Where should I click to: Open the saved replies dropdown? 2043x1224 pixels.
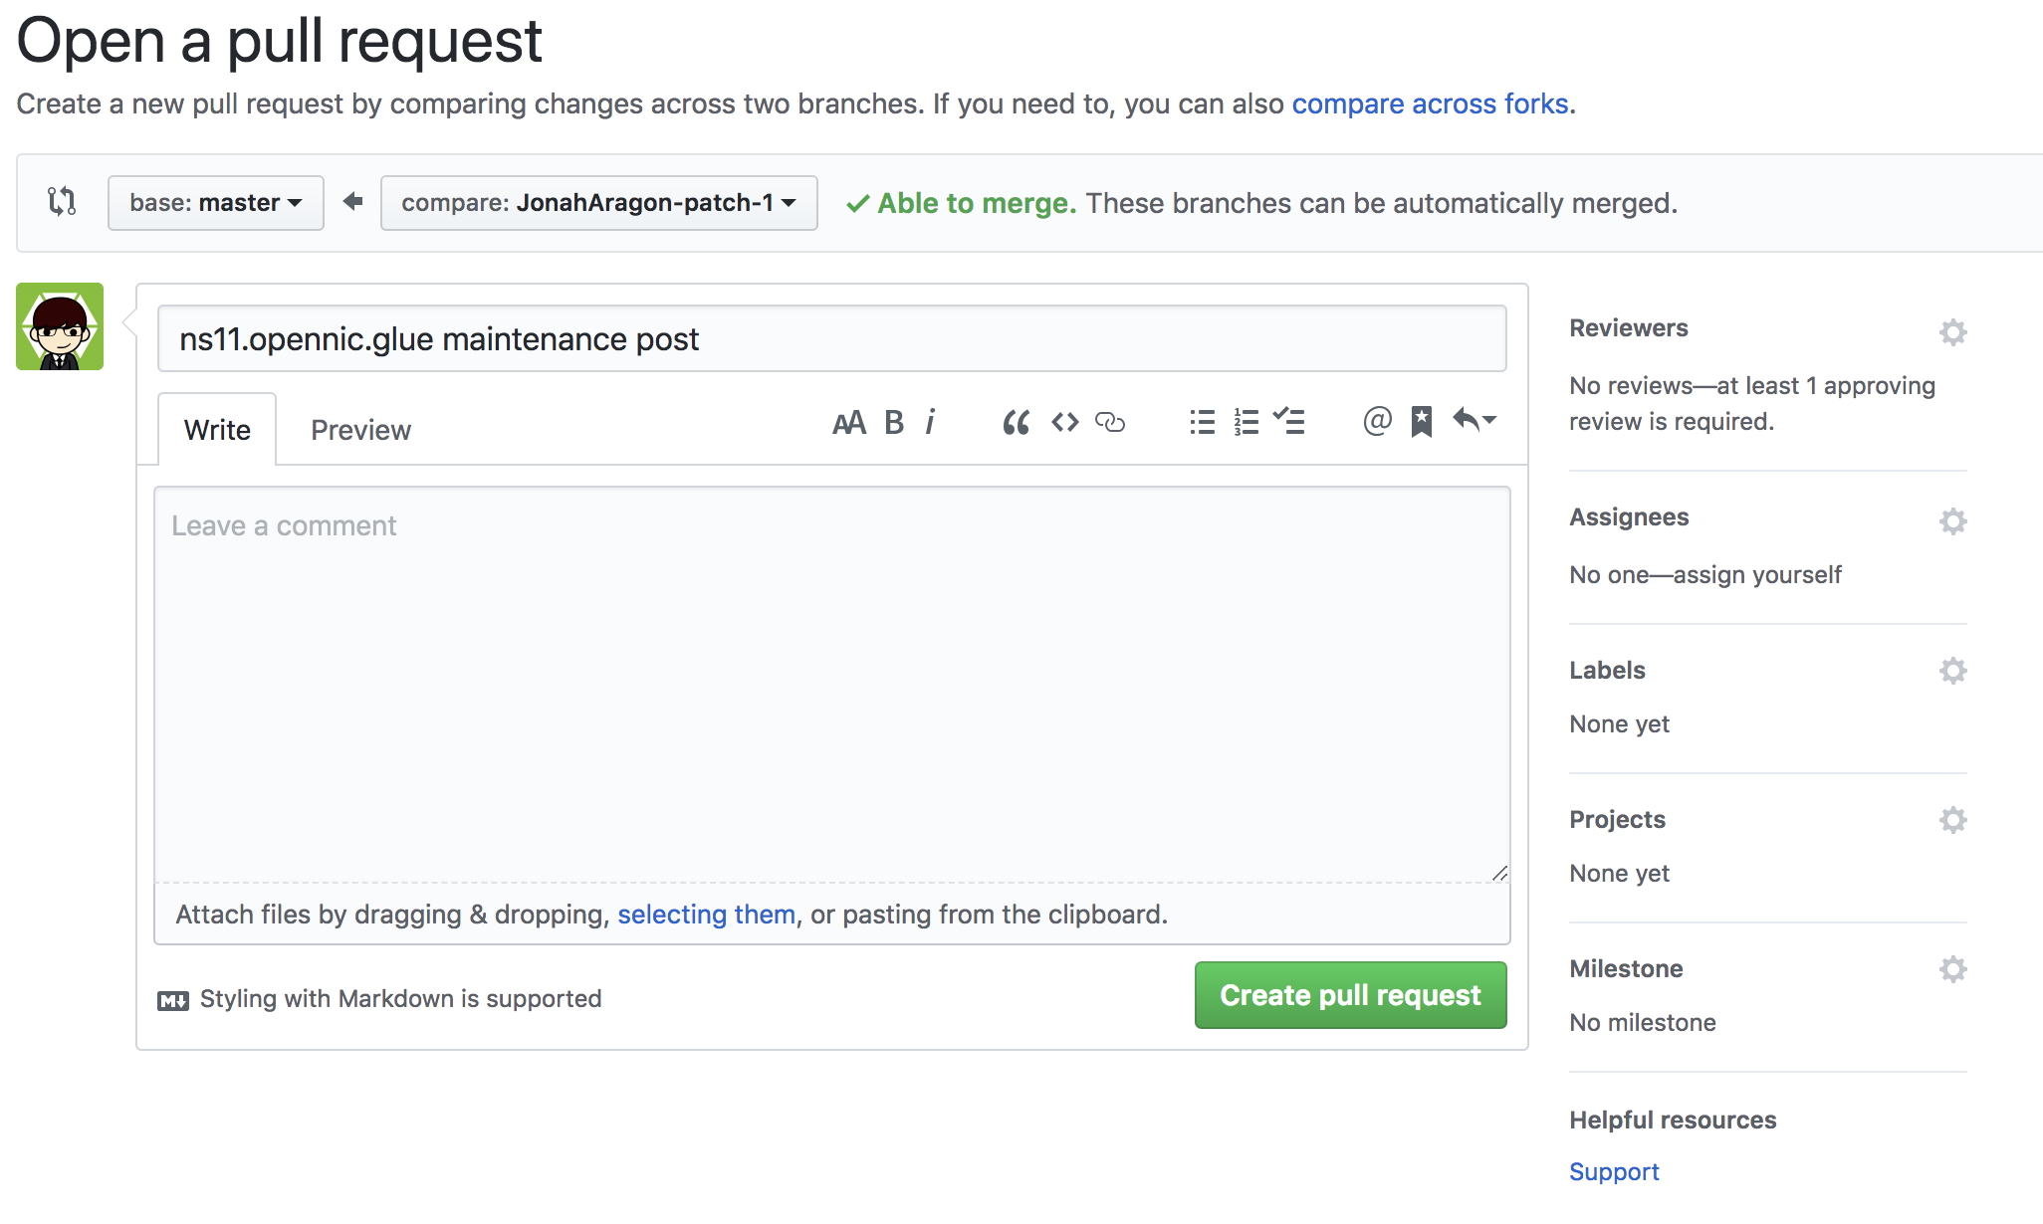(1475, 421)
